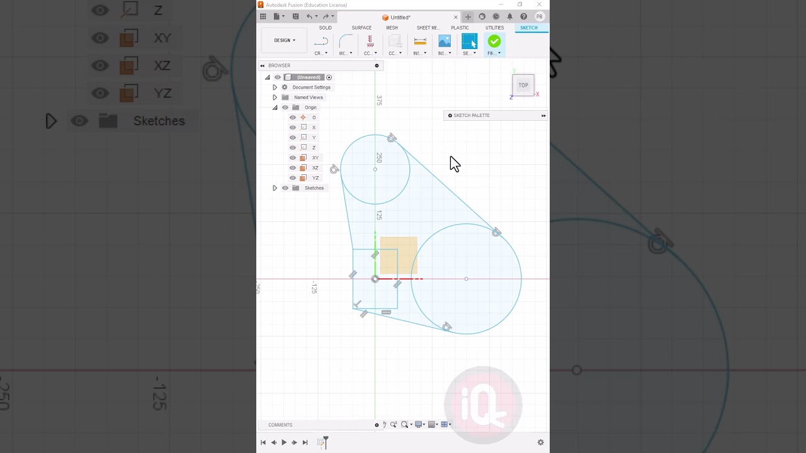This screenshot has height=453, width=806.
Task: Expand the Document Settings node
Action: click(275, 87)
